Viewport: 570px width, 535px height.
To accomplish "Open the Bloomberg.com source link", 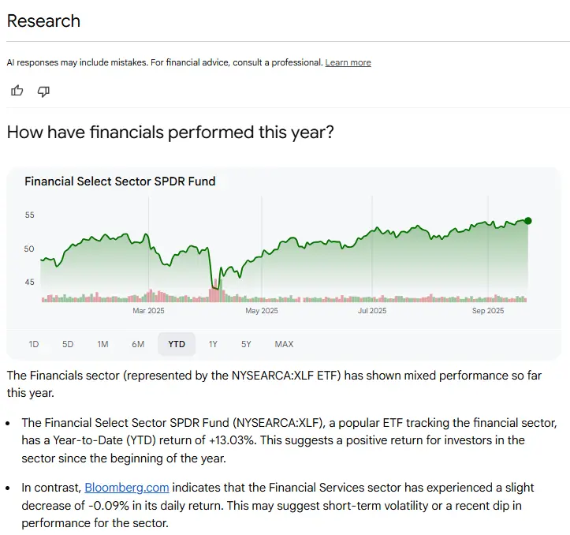I will tap(127, 488).
